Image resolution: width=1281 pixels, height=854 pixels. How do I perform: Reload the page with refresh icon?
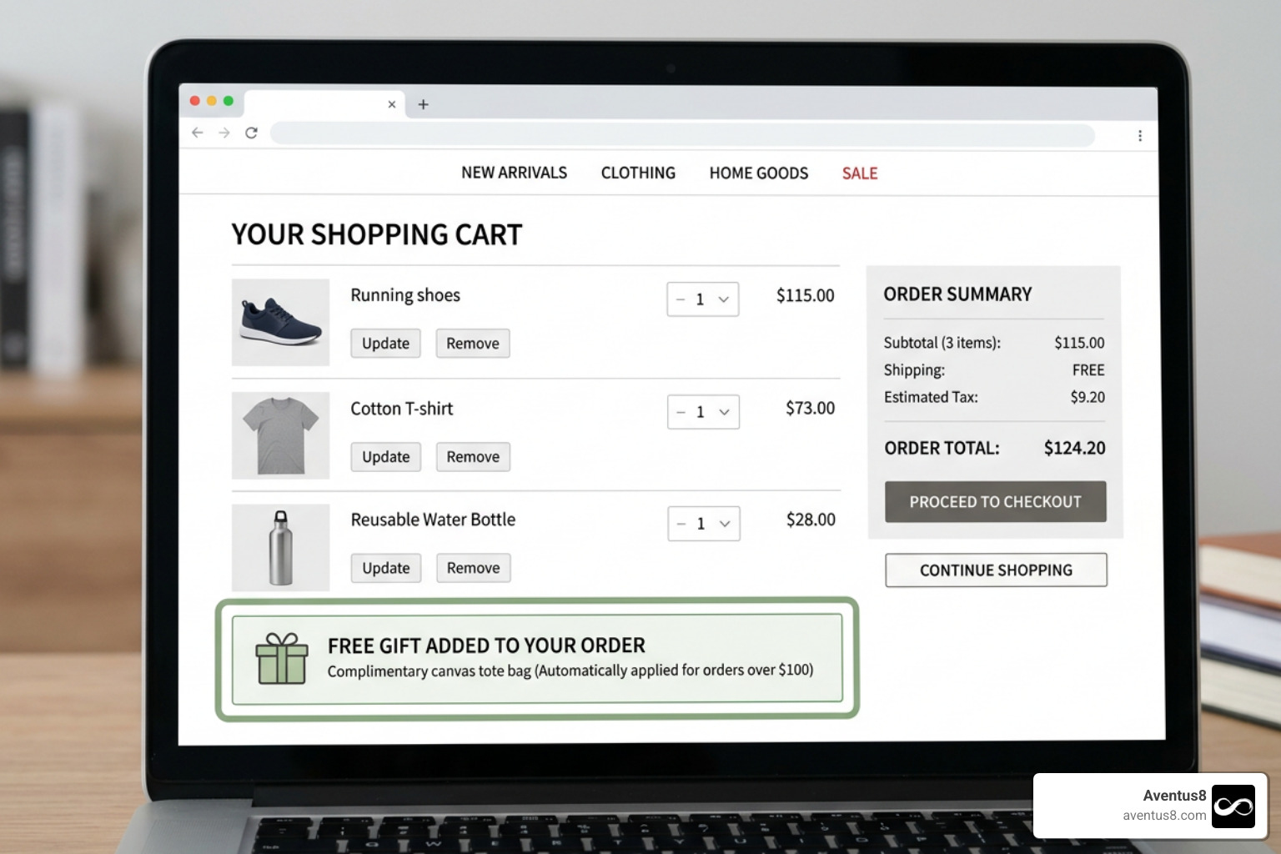coord(251,133)
